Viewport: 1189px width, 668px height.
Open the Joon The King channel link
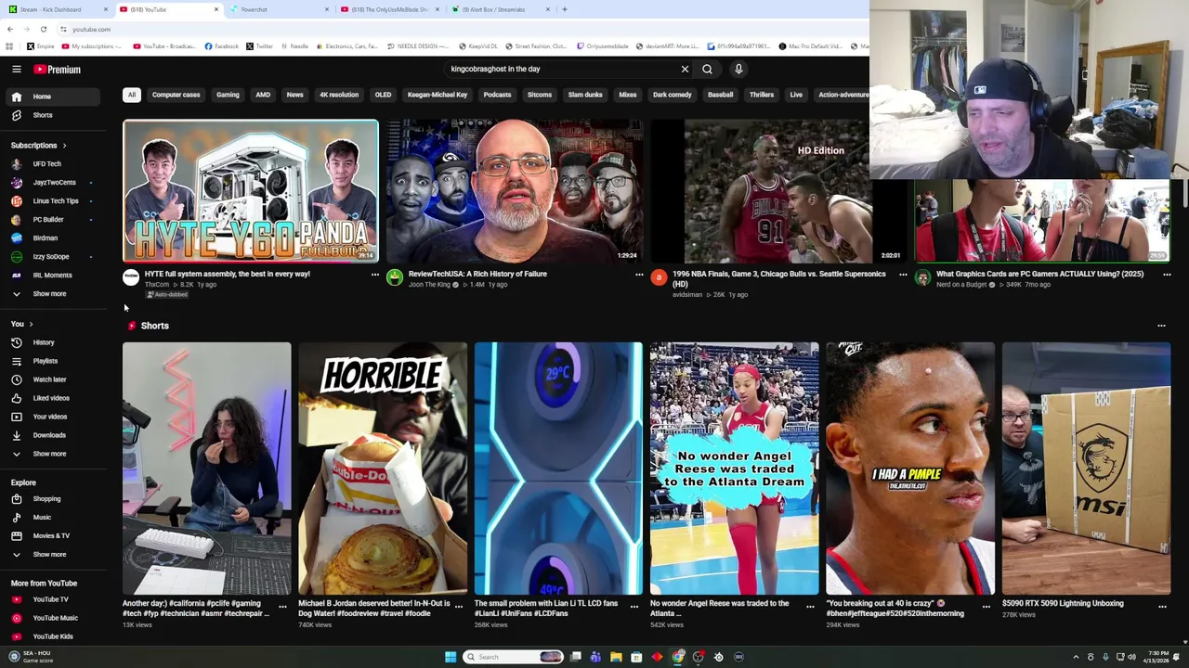point(429,285)
